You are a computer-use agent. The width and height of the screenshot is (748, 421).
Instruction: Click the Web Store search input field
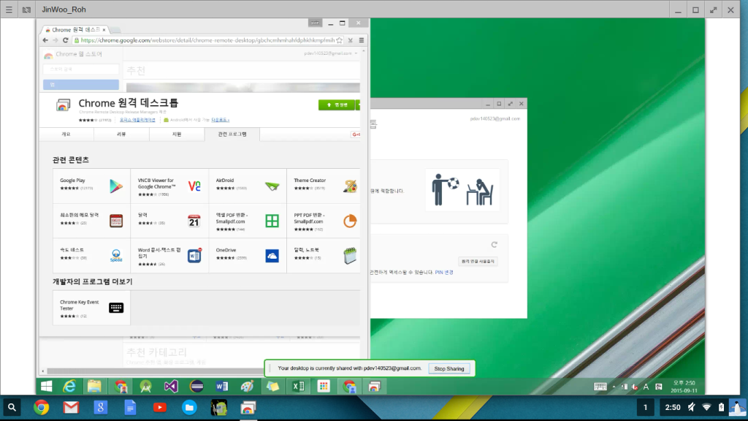click(80, 69)
